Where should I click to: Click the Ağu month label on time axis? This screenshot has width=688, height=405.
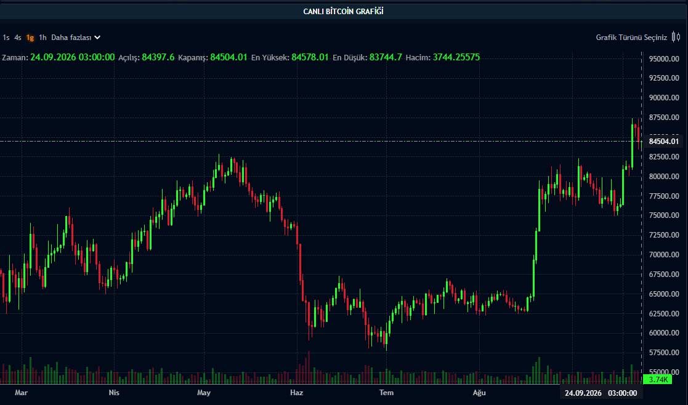479,393
